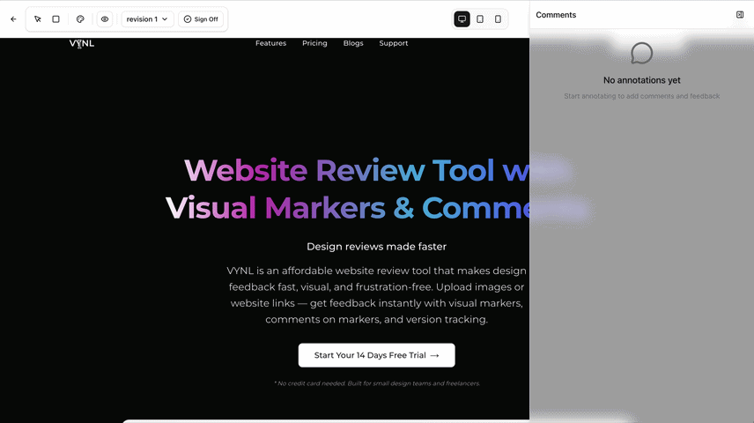The image size is (754, 423).
Task: Open Support in the site navigation
Action: 394,43
